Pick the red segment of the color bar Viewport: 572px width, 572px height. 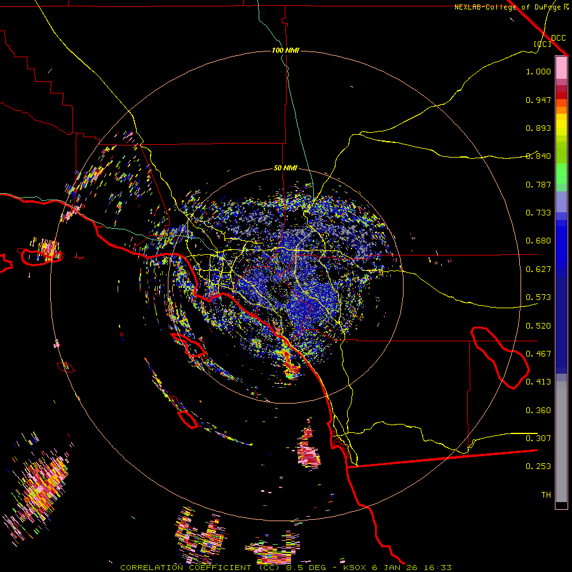pos(561,95)
